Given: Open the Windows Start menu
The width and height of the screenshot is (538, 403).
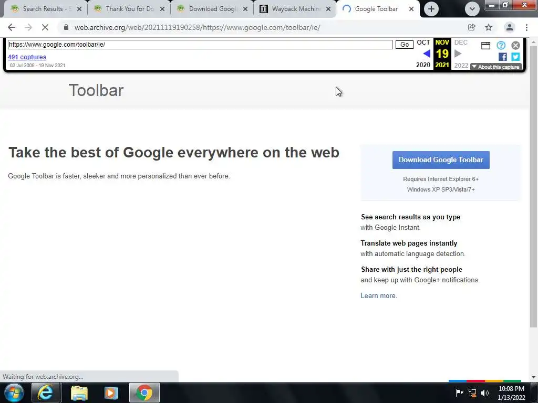Looking at the screenshot, I should pyautogui.click(x=14, y=393).
